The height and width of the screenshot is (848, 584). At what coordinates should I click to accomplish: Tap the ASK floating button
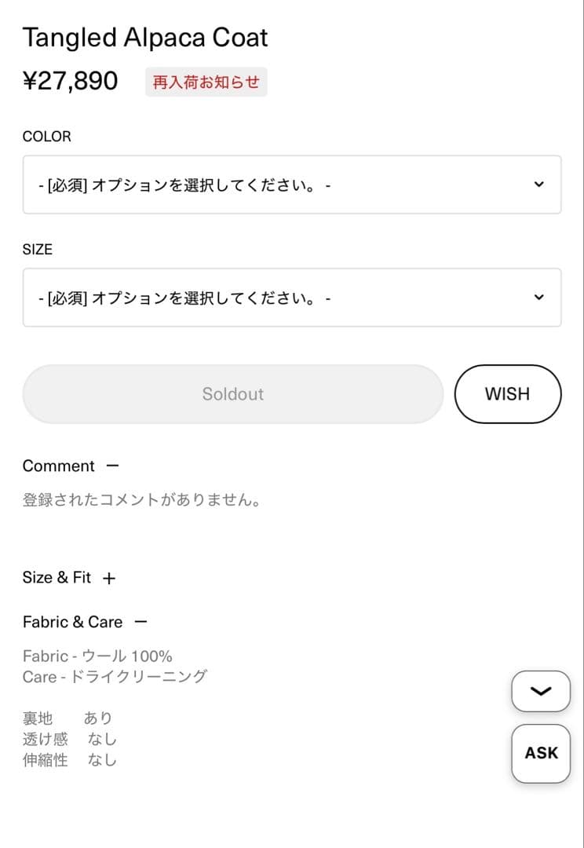(x=541, y=753)
